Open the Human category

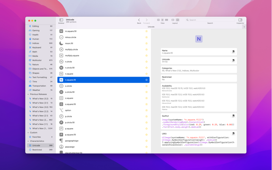(41, 39)
